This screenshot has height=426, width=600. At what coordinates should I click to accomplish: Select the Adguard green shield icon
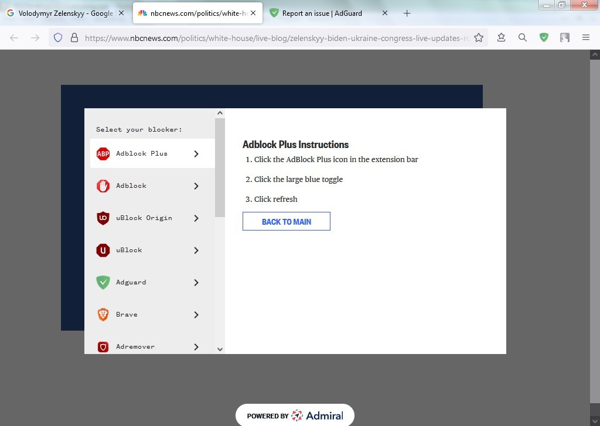point(103,282)
